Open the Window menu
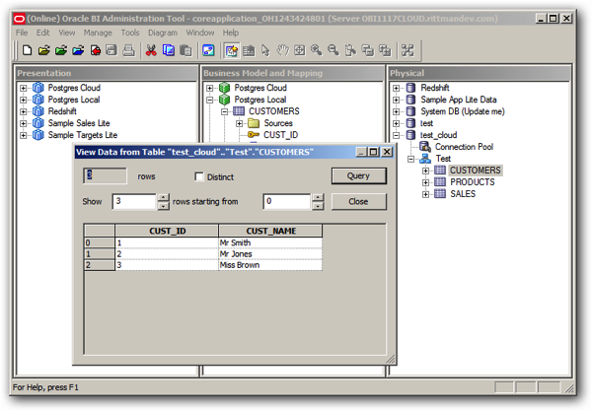The image size is (592, 411). coord(200,33)
